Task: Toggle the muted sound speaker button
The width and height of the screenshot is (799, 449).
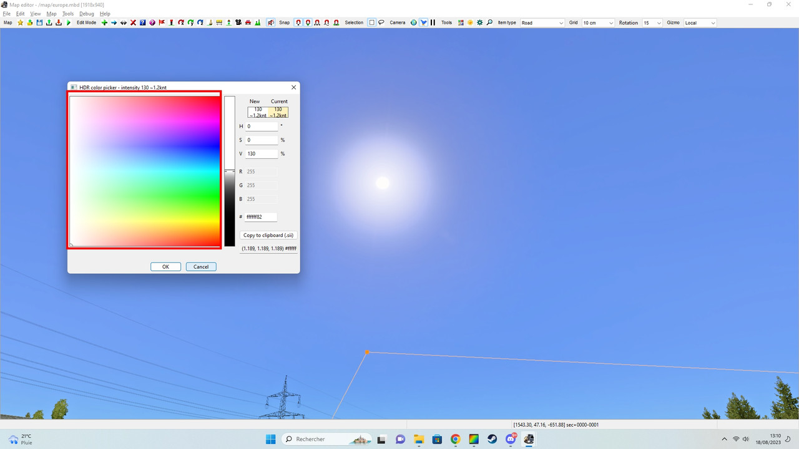Action: click(x=271, y=22)
